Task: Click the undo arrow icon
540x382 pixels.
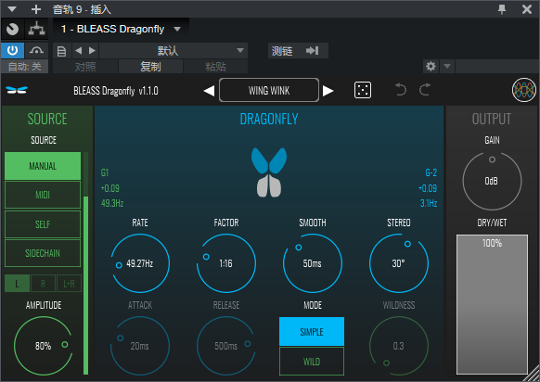Action: [401, 90]
